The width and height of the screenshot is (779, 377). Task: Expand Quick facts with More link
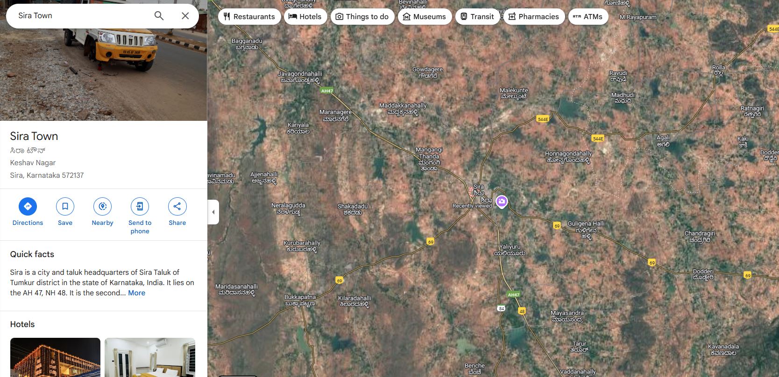click(x=136, y=293)
